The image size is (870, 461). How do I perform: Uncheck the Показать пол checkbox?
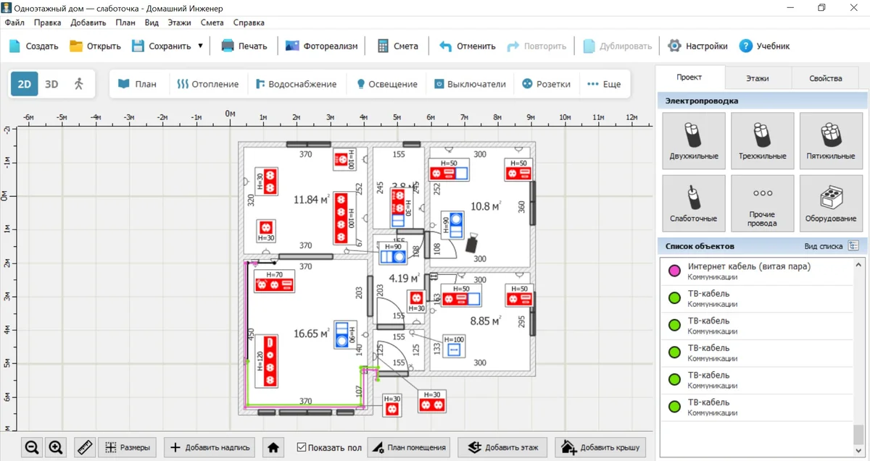(302, 448)
